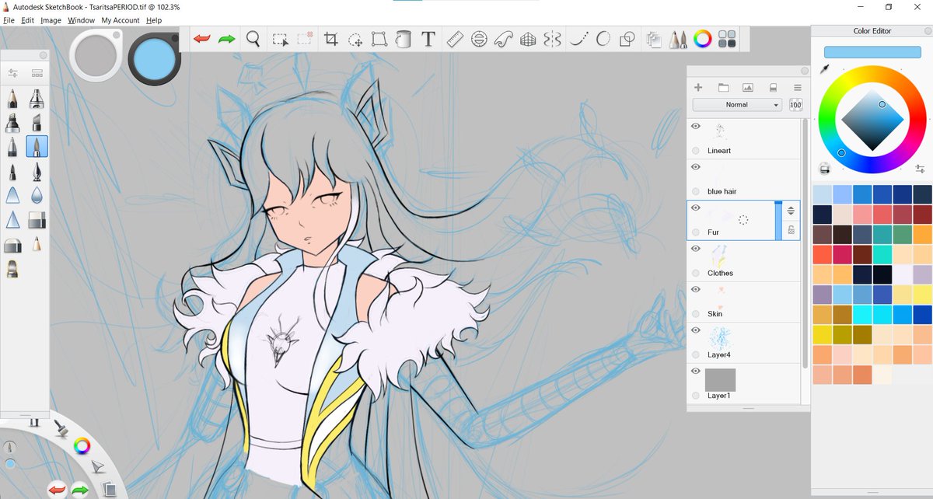Pick the eyedropper in Color Editor
933x499 pixels.
pyautogui.click(x=825, y=70)
